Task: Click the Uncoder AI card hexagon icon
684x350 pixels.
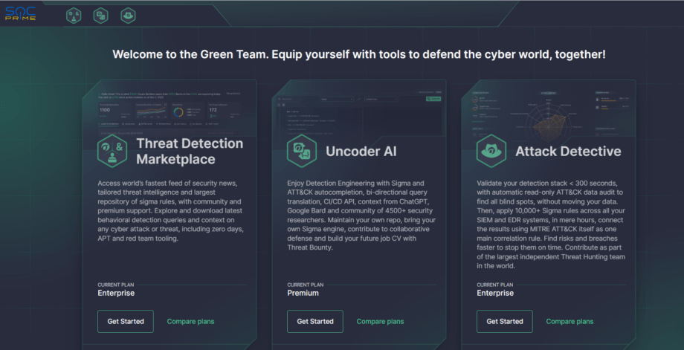Action: (x=302, y=151)
